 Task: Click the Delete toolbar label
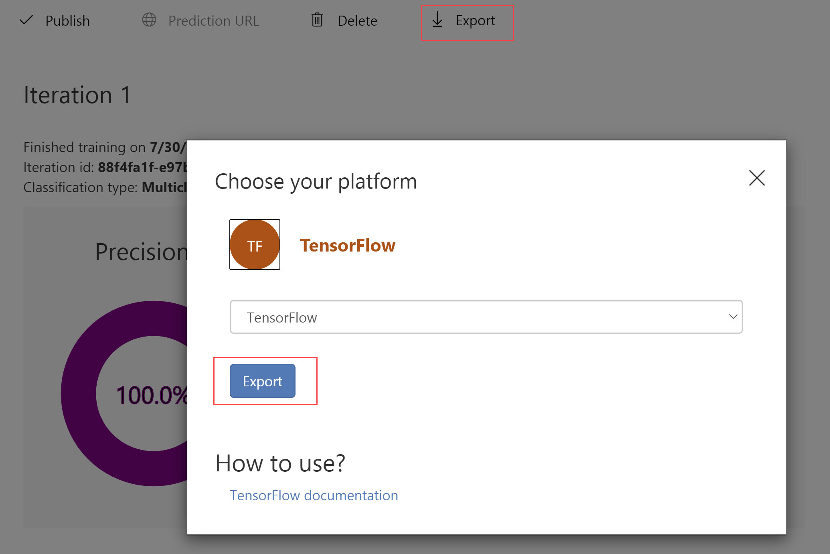357,20
